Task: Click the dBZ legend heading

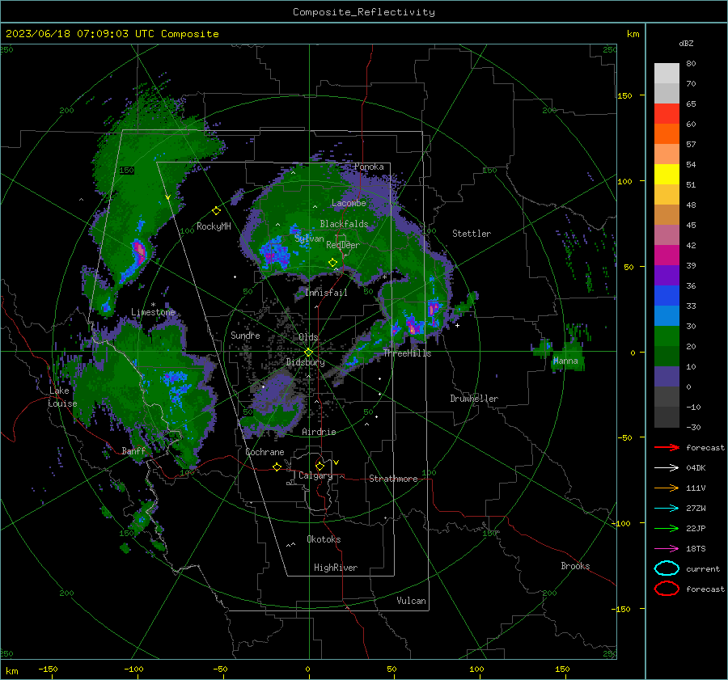Action: (686, 44)
